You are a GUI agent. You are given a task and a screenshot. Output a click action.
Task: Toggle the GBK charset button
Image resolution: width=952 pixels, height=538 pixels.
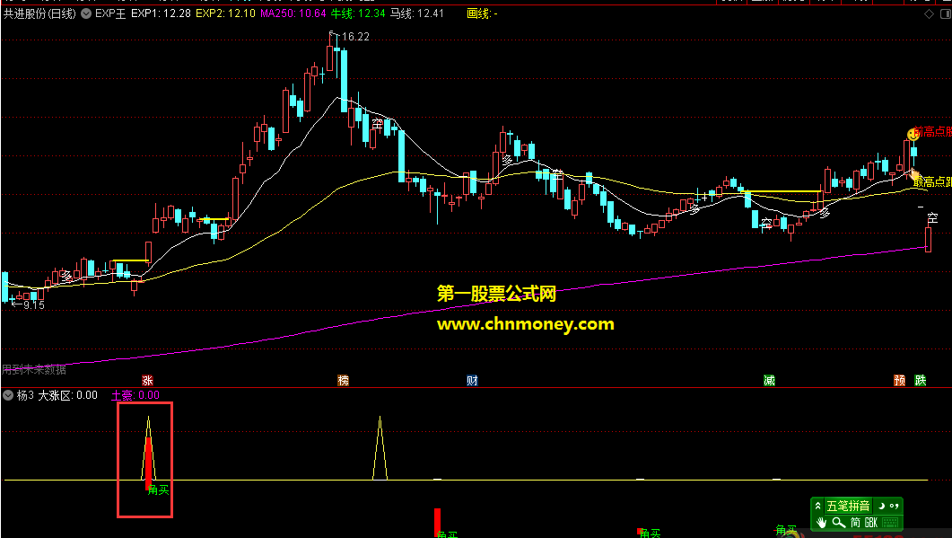pyautogui.click(x=870, y=523)
